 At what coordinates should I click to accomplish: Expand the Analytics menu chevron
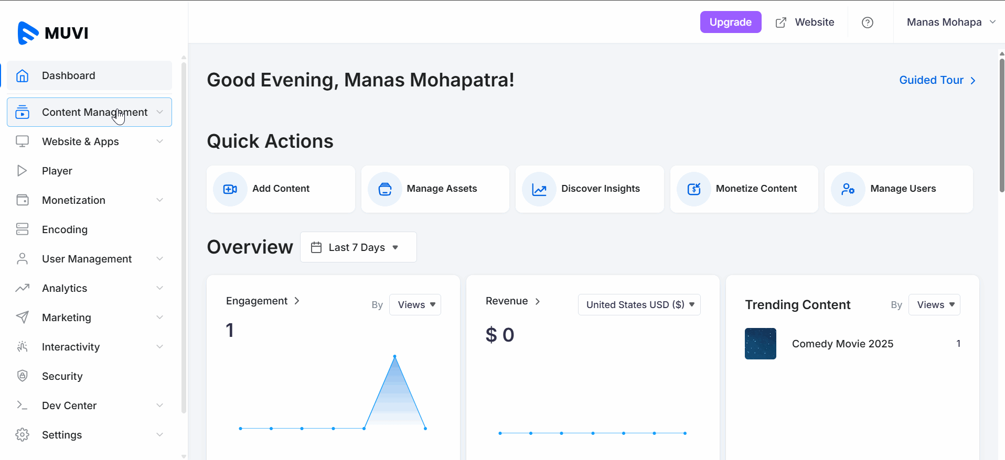click(159, 288)
